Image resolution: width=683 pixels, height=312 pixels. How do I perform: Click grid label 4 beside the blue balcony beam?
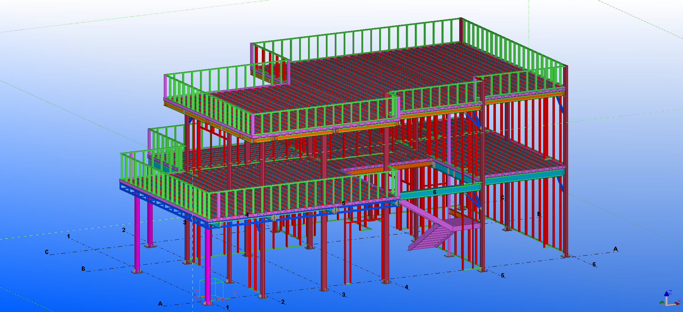[x=247, y=215]
